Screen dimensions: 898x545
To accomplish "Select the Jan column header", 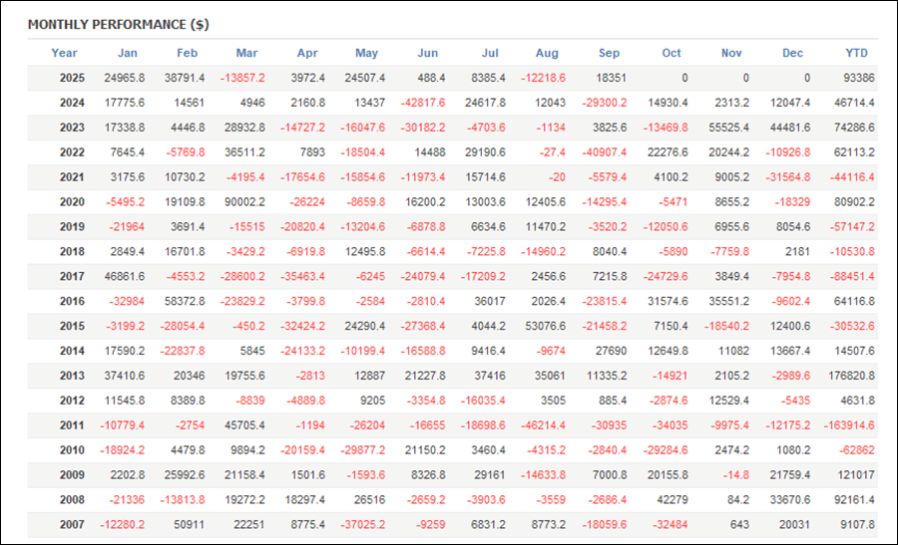I will click(x=128, y=53).
